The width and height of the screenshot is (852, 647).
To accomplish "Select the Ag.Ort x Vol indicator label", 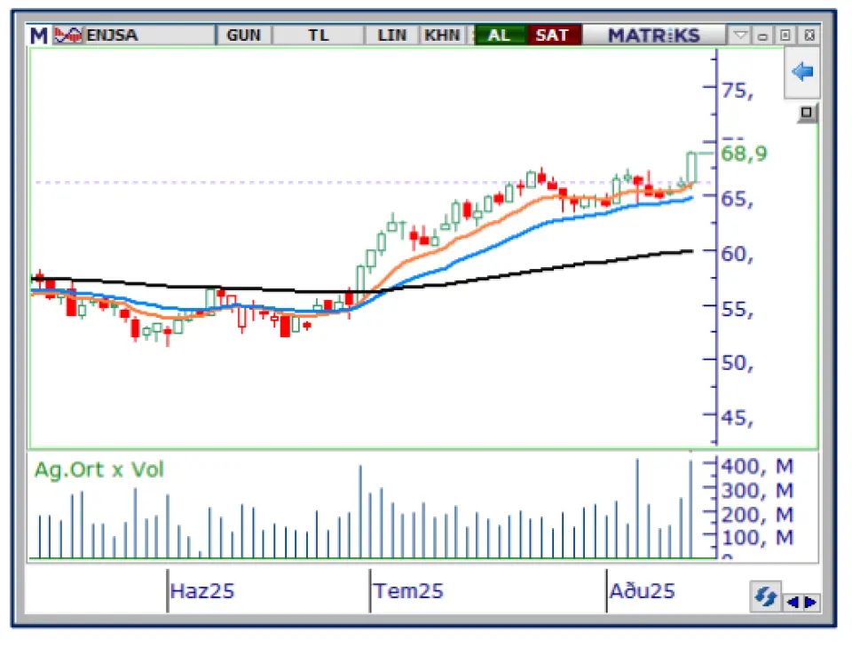I will pos(99,469).
